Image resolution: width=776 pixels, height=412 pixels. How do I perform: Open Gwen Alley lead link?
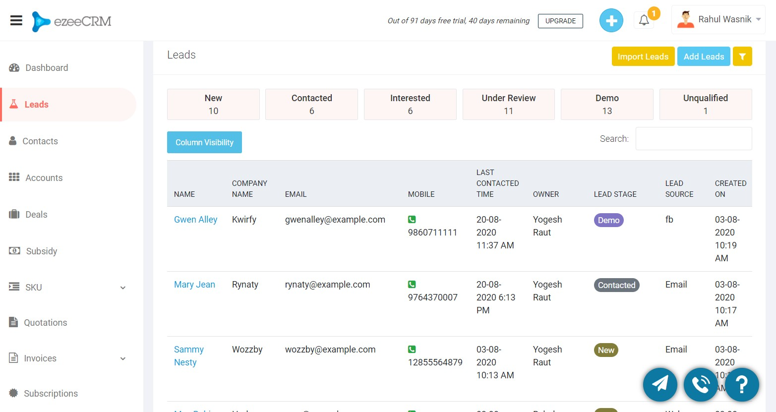195,220
